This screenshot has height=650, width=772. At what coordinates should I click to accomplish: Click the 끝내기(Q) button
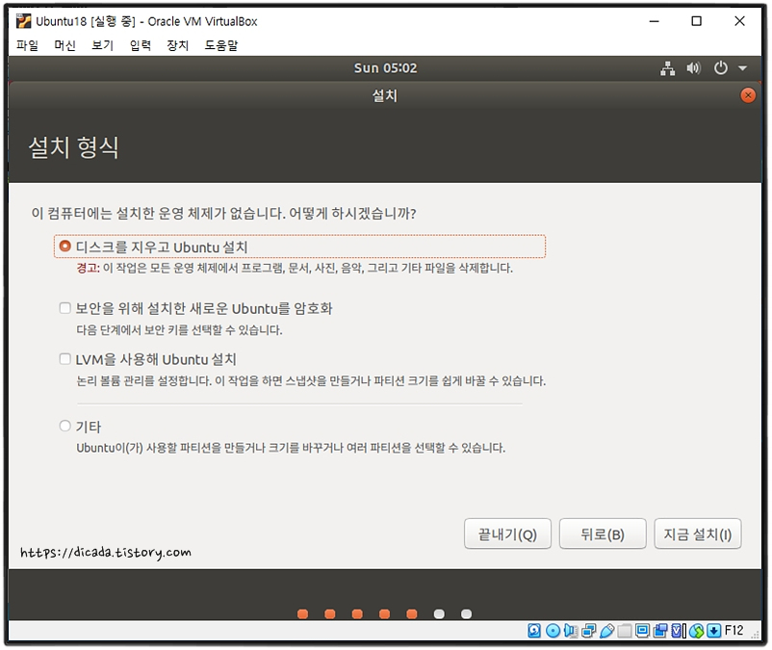pos(507,533)
